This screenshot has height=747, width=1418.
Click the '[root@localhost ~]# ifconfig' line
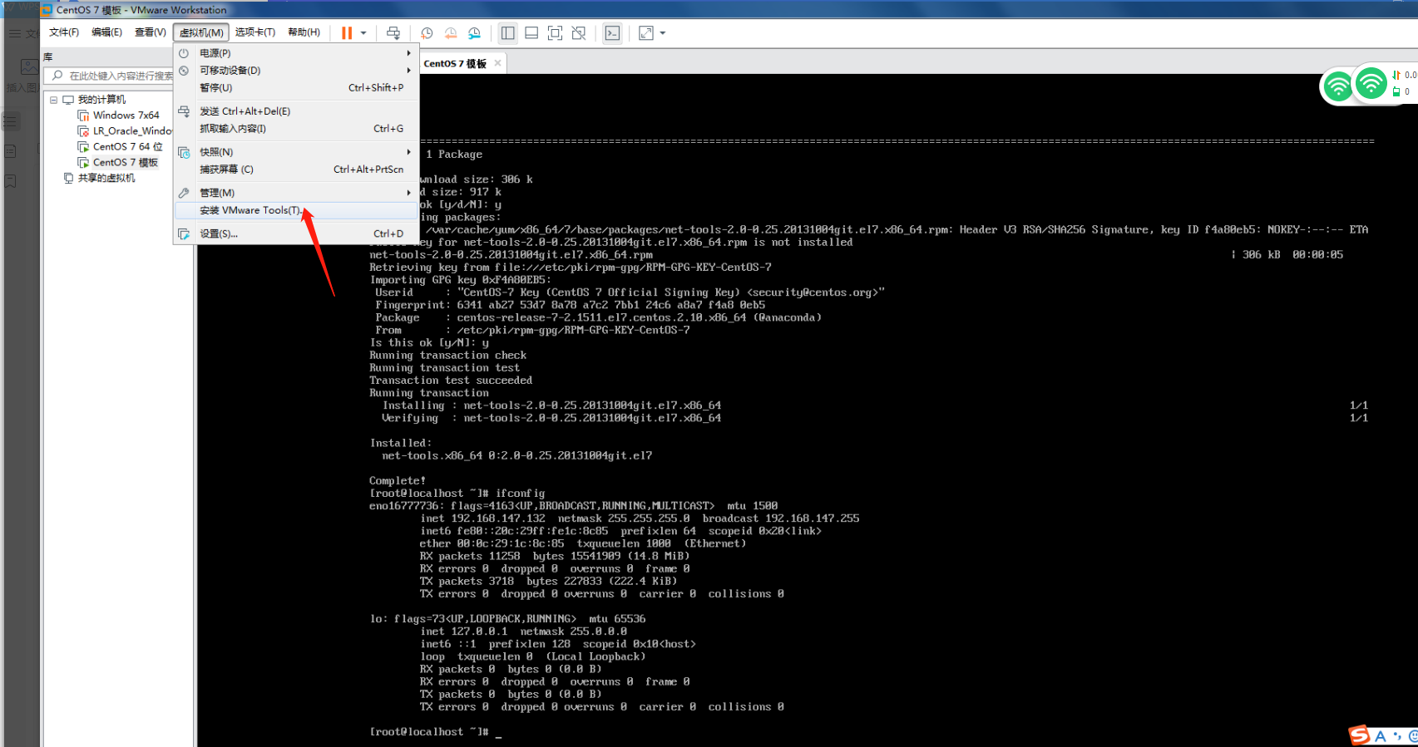(457, 494)
